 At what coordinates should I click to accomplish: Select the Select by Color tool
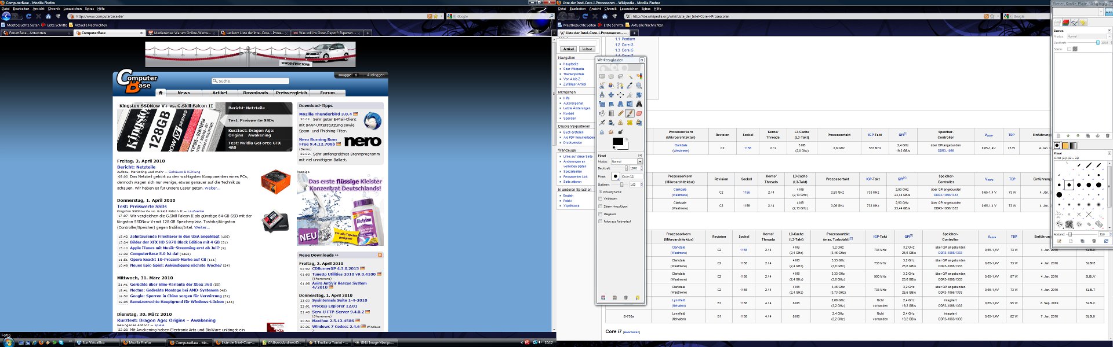click(x=639, y=76)
